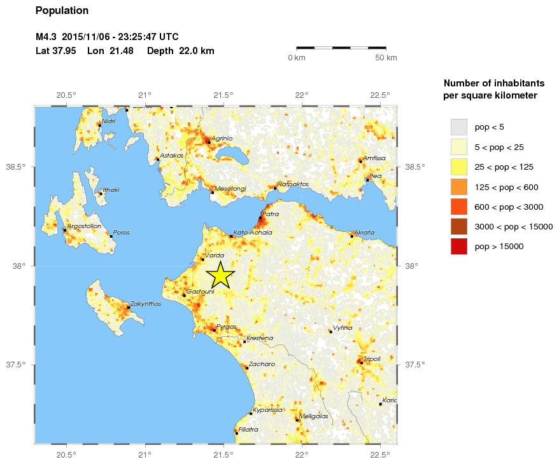Select the '5 < pop < 25' legend swatch
The height and width of the screenshot is (464, 559).
click(459, 147)
